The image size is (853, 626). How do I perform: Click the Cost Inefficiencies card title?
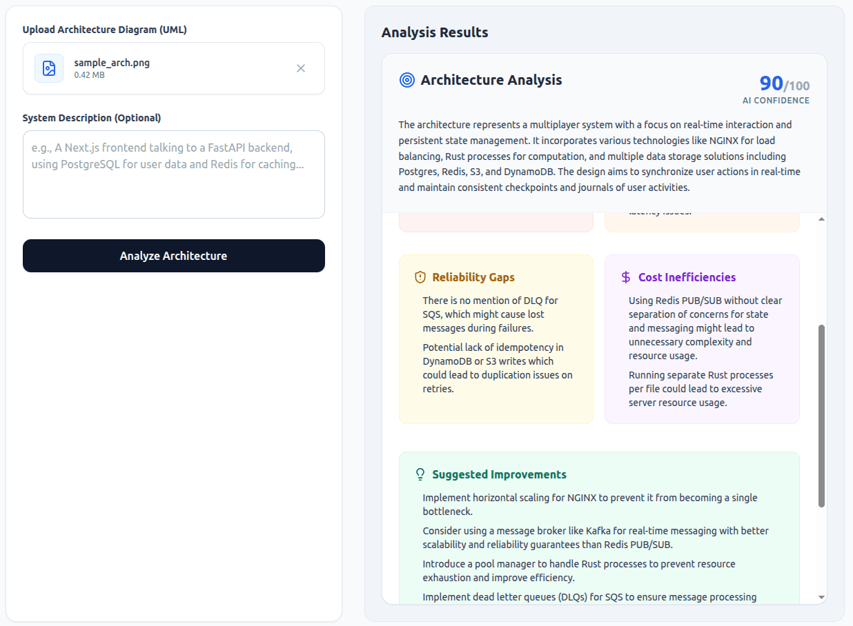click(x=687, y=276)
